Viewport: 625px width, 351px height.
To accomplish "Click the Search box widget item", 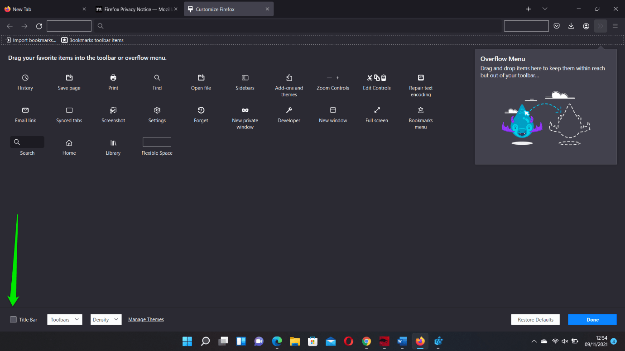I will 27,142.
